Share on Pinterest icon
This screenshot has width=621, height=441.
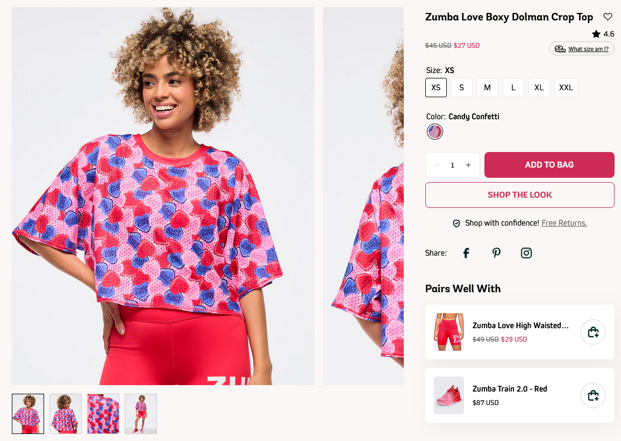click(496, 253)
